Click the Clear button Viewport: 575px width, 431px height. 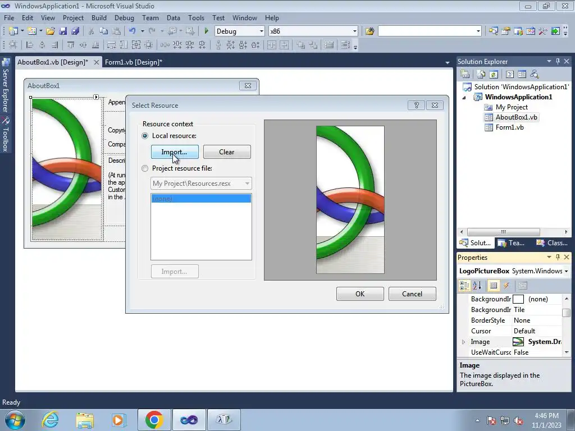coord(227,152)
